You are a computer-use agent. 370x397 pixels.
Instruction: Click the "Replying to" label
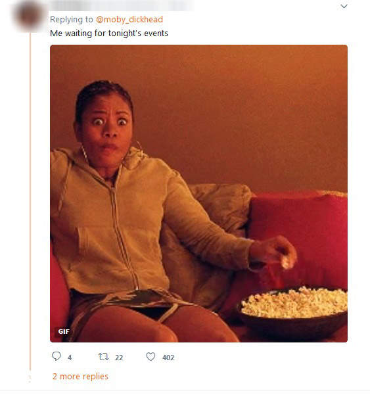click(x=72, y=20)
